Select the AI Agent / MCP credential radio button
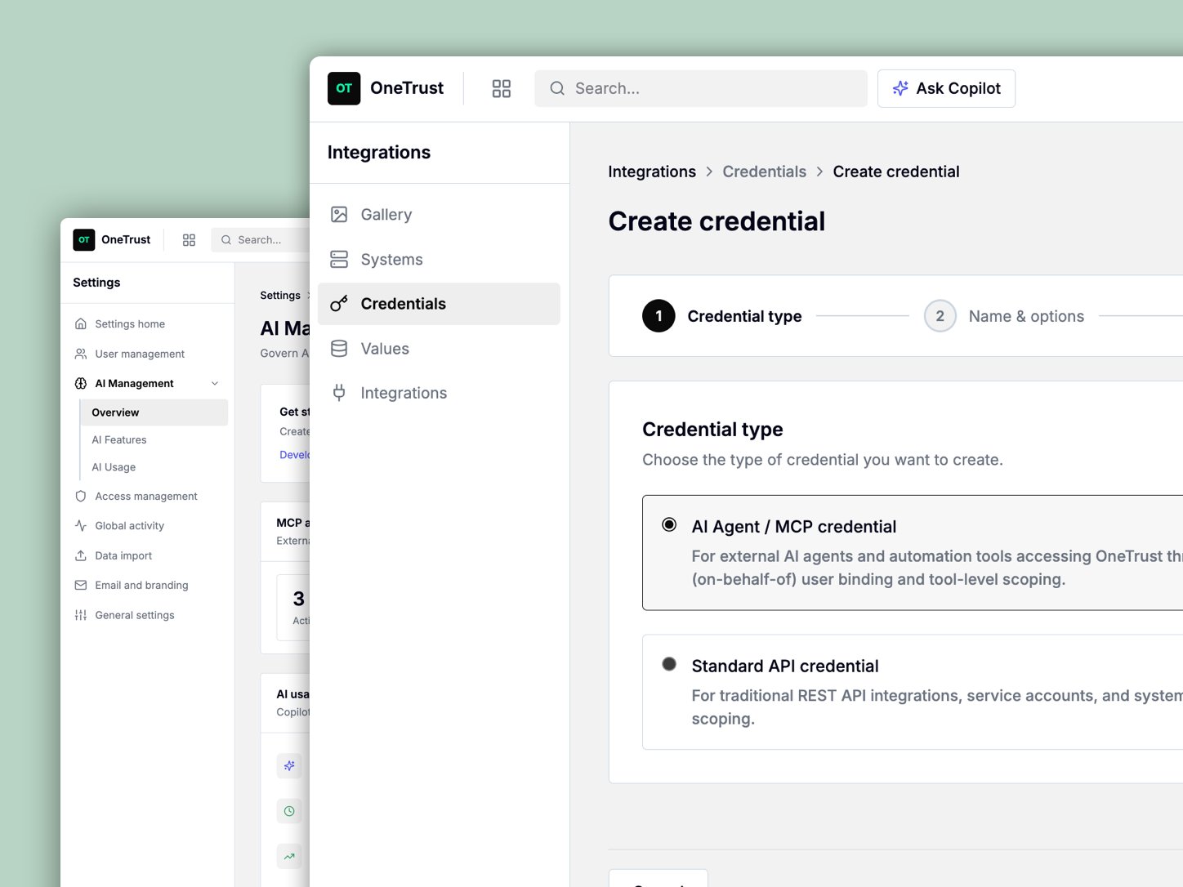This screenshot has width=1183, height=887. (x=669, y=524)
